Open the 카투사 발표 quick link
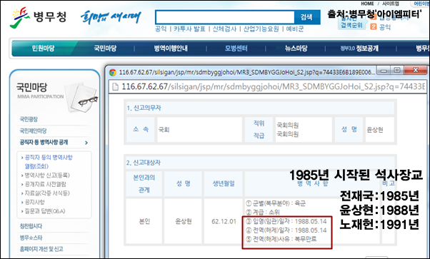 (189, 29)
